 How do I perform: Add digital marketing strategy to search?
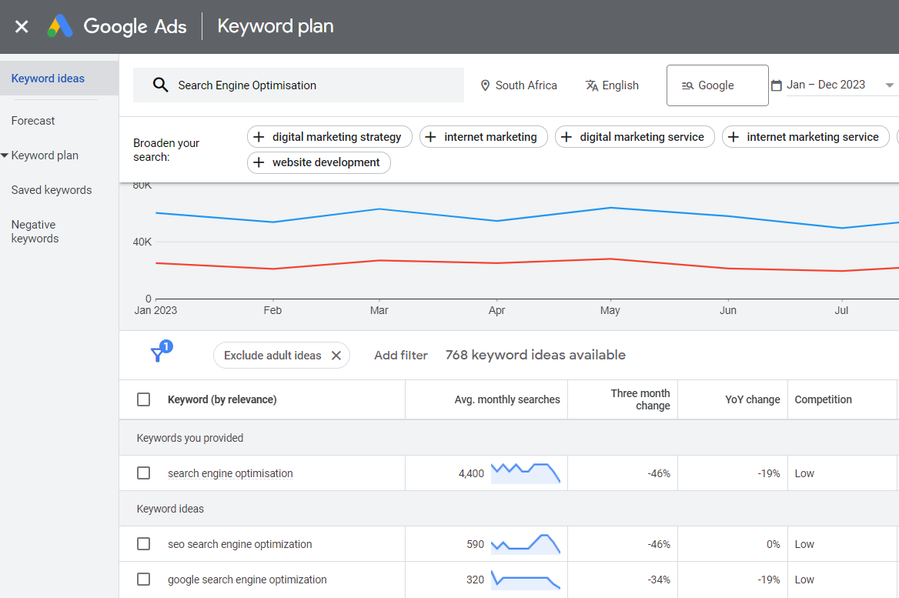point(329,137)
